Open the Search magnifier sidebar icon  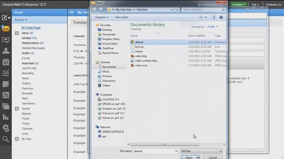pyautogui.click(x=6, y=139)
